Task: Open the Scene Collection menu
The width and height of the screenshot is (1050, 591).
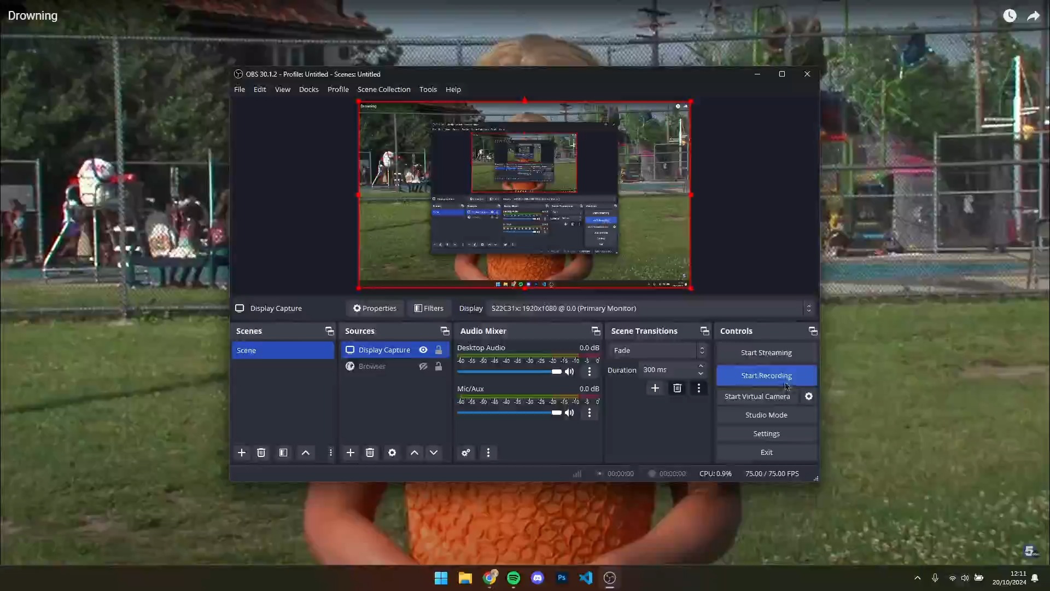Action: pyautogui.click(x=383, y=89)
